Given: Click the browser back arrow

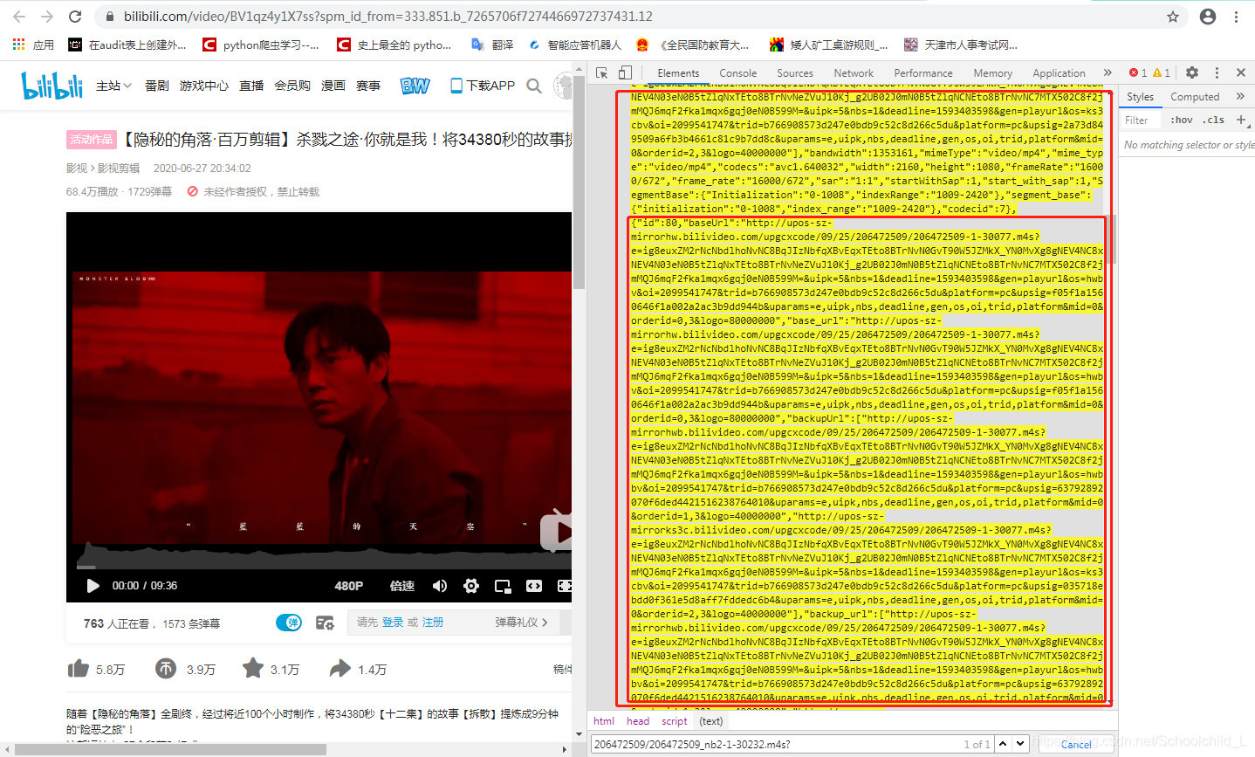Looking at the screenshot, I should pos(19,17).
